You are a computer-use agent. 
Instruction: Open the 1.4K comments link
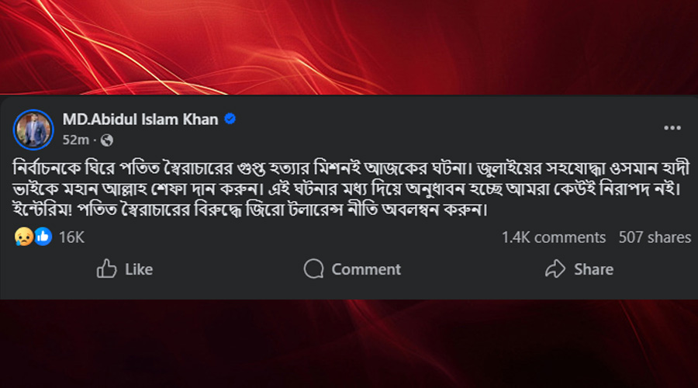click(553, 237)
